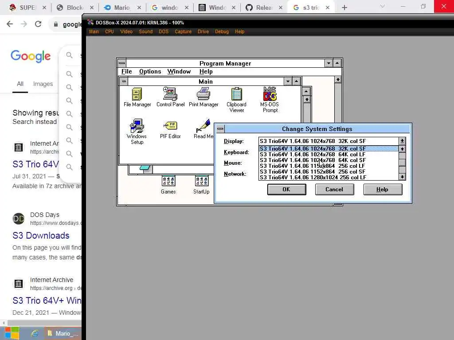454x340 pixels.
Task: Open Games program group icon
Action: coord(168,185)
